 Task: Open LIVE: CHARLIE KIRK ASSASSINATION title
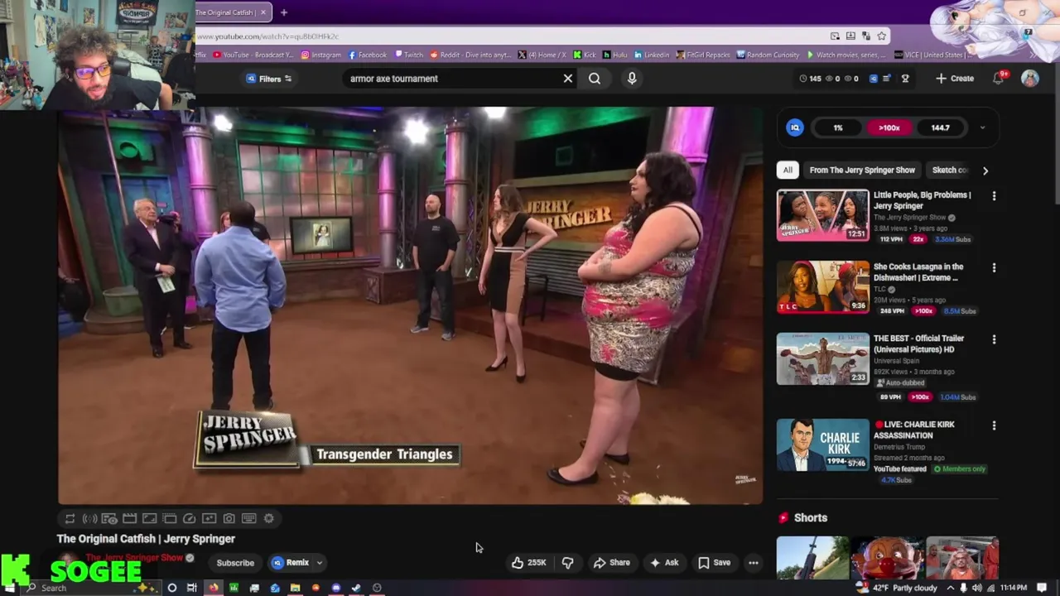click(x=914, y=430)
